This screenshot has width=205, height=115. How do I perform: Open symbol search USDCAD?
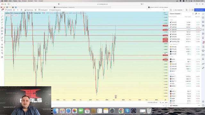[x=9, y=10]
